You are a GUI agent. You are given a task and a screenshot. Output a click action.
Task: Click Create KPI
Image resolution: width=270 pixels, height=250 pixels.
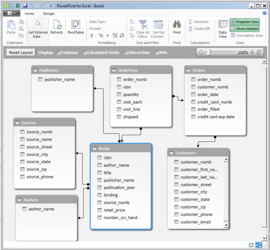coord(199,29)
